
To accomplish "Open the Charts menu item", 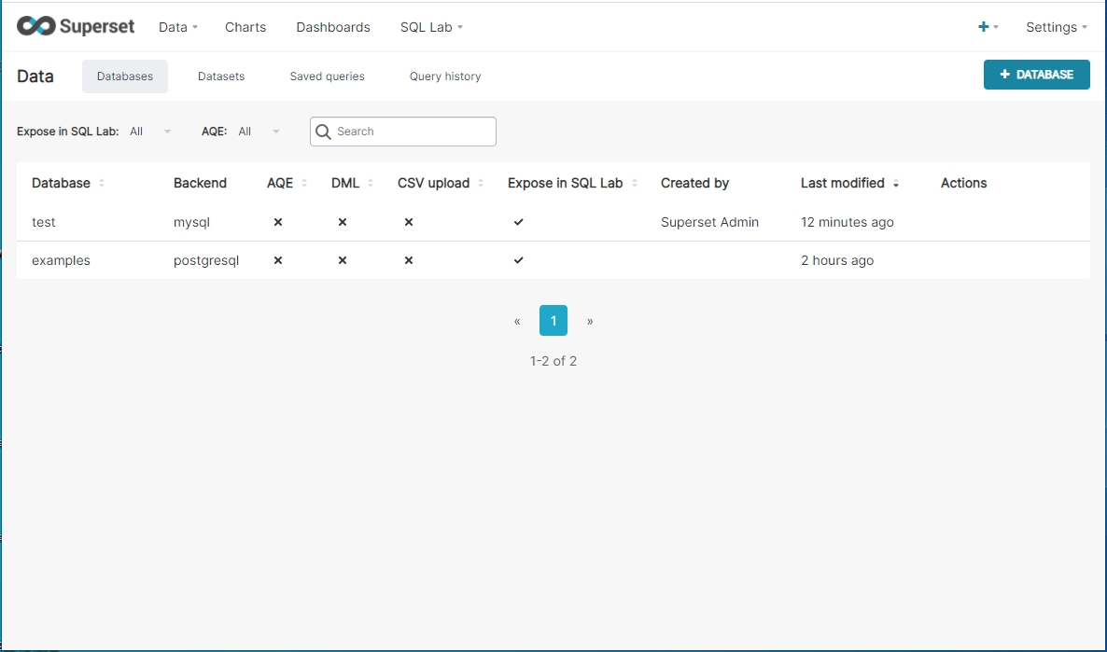I will click(245, 27).
